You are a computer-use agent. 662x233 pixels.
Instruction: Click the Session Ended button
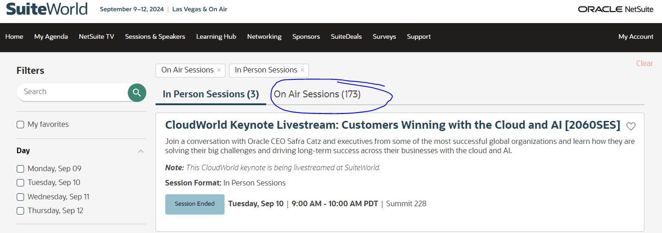tap(194, 204)
